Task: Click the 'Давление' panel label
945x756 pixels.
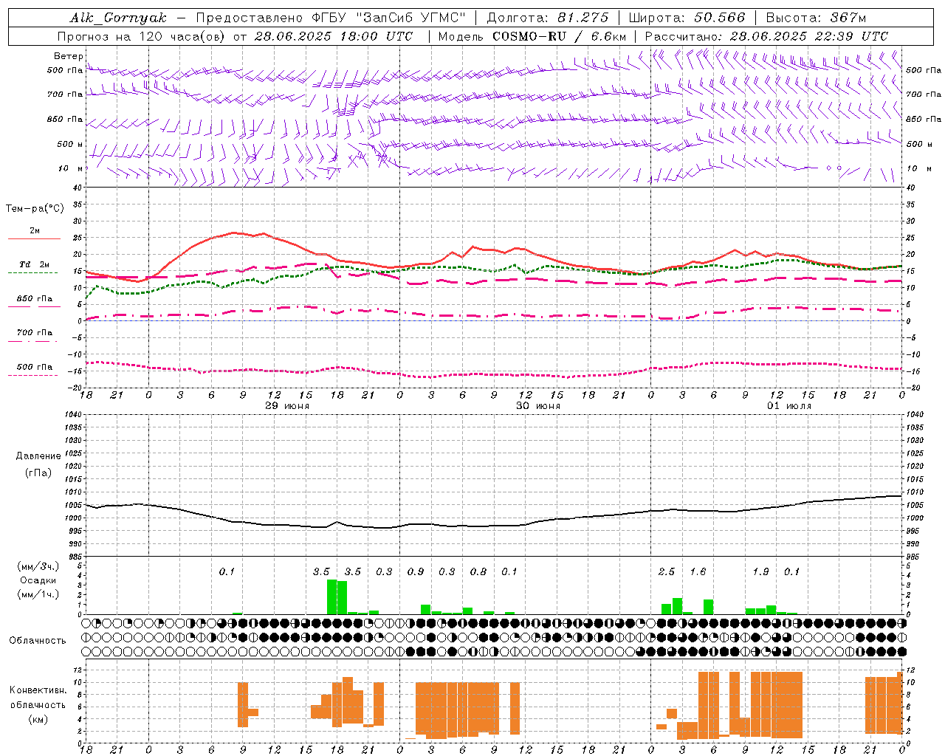Action: pos(38,456)
